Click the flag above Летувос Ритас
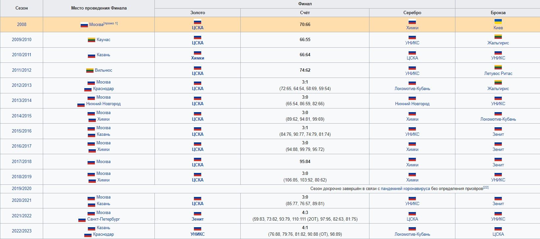The height and width of the screenshot is (239, 540). coord(498,67)
